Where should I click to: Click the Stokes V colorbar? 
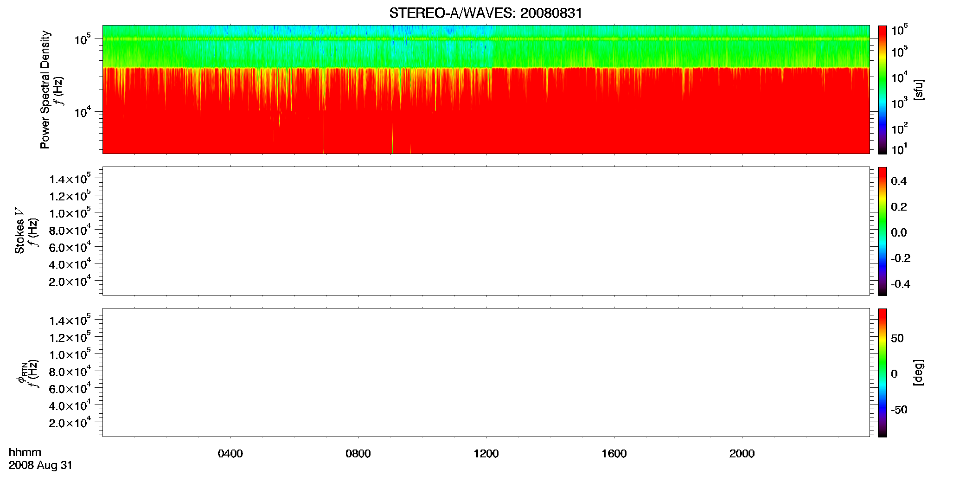[x=882, y=231]
